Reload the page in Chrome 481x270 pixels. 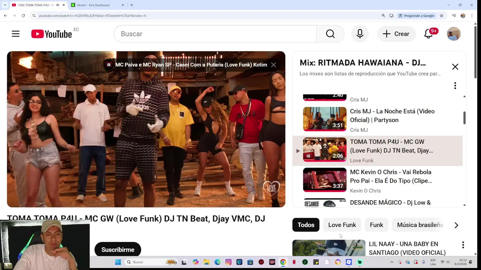[x=23, y=15]
